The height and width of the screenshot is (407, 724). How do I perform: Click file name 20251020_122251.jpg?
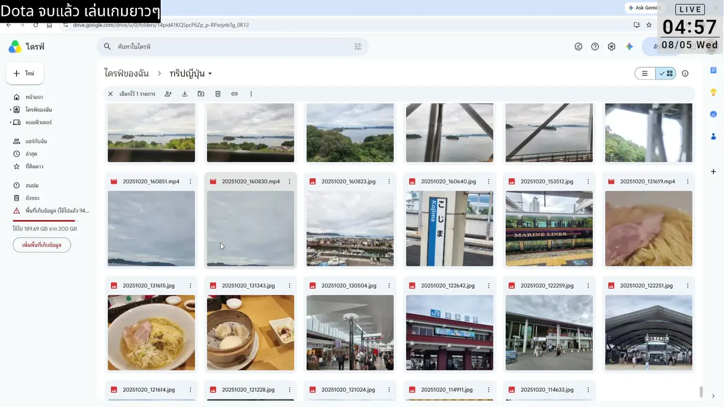[x=647, y=285]
